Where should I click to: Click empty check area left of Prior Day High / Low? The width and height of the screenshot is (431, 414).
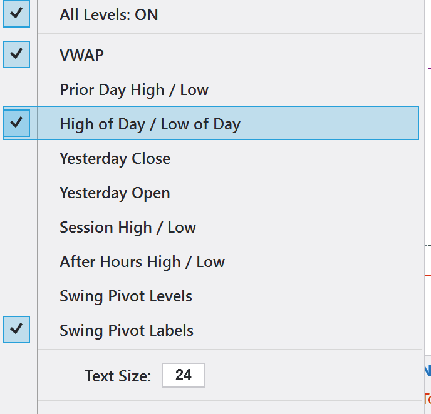pyautogui.click(x=16, y=89)
